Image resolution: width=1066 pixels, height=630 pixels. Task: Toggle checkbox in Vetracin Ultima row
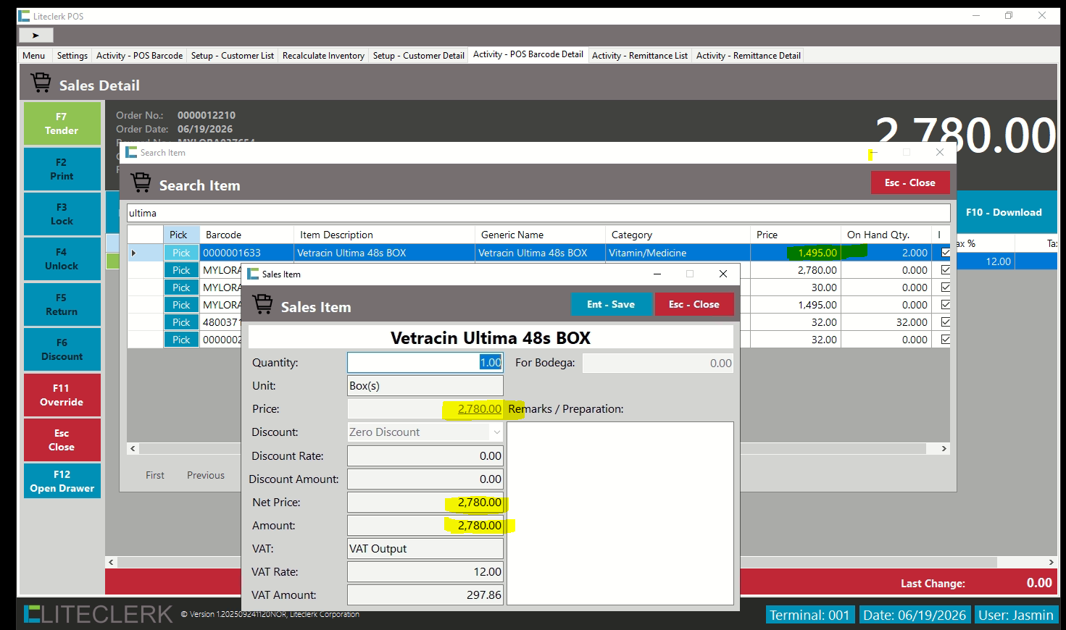point(945,253)
